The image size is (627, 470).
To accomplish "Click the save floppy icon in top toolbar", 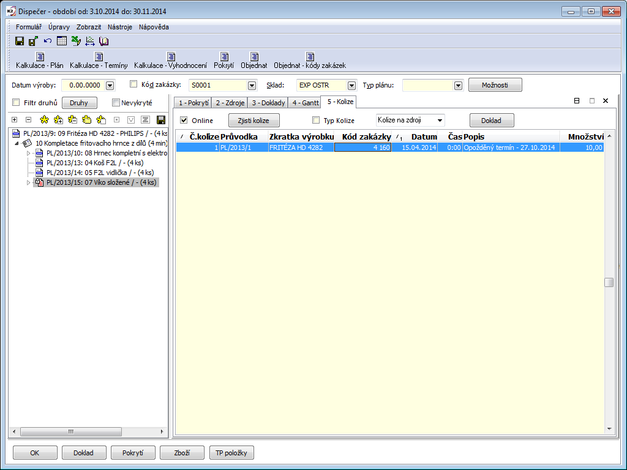I will coord(19,41).
